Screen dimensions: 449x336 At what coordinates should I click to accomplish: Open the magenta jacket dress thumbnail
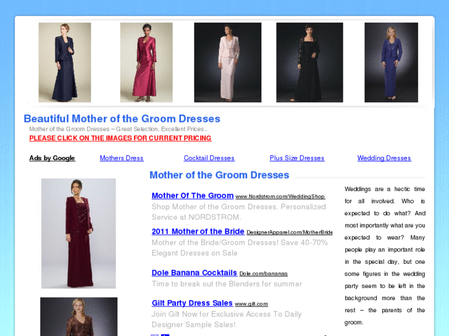pos(146,62)
